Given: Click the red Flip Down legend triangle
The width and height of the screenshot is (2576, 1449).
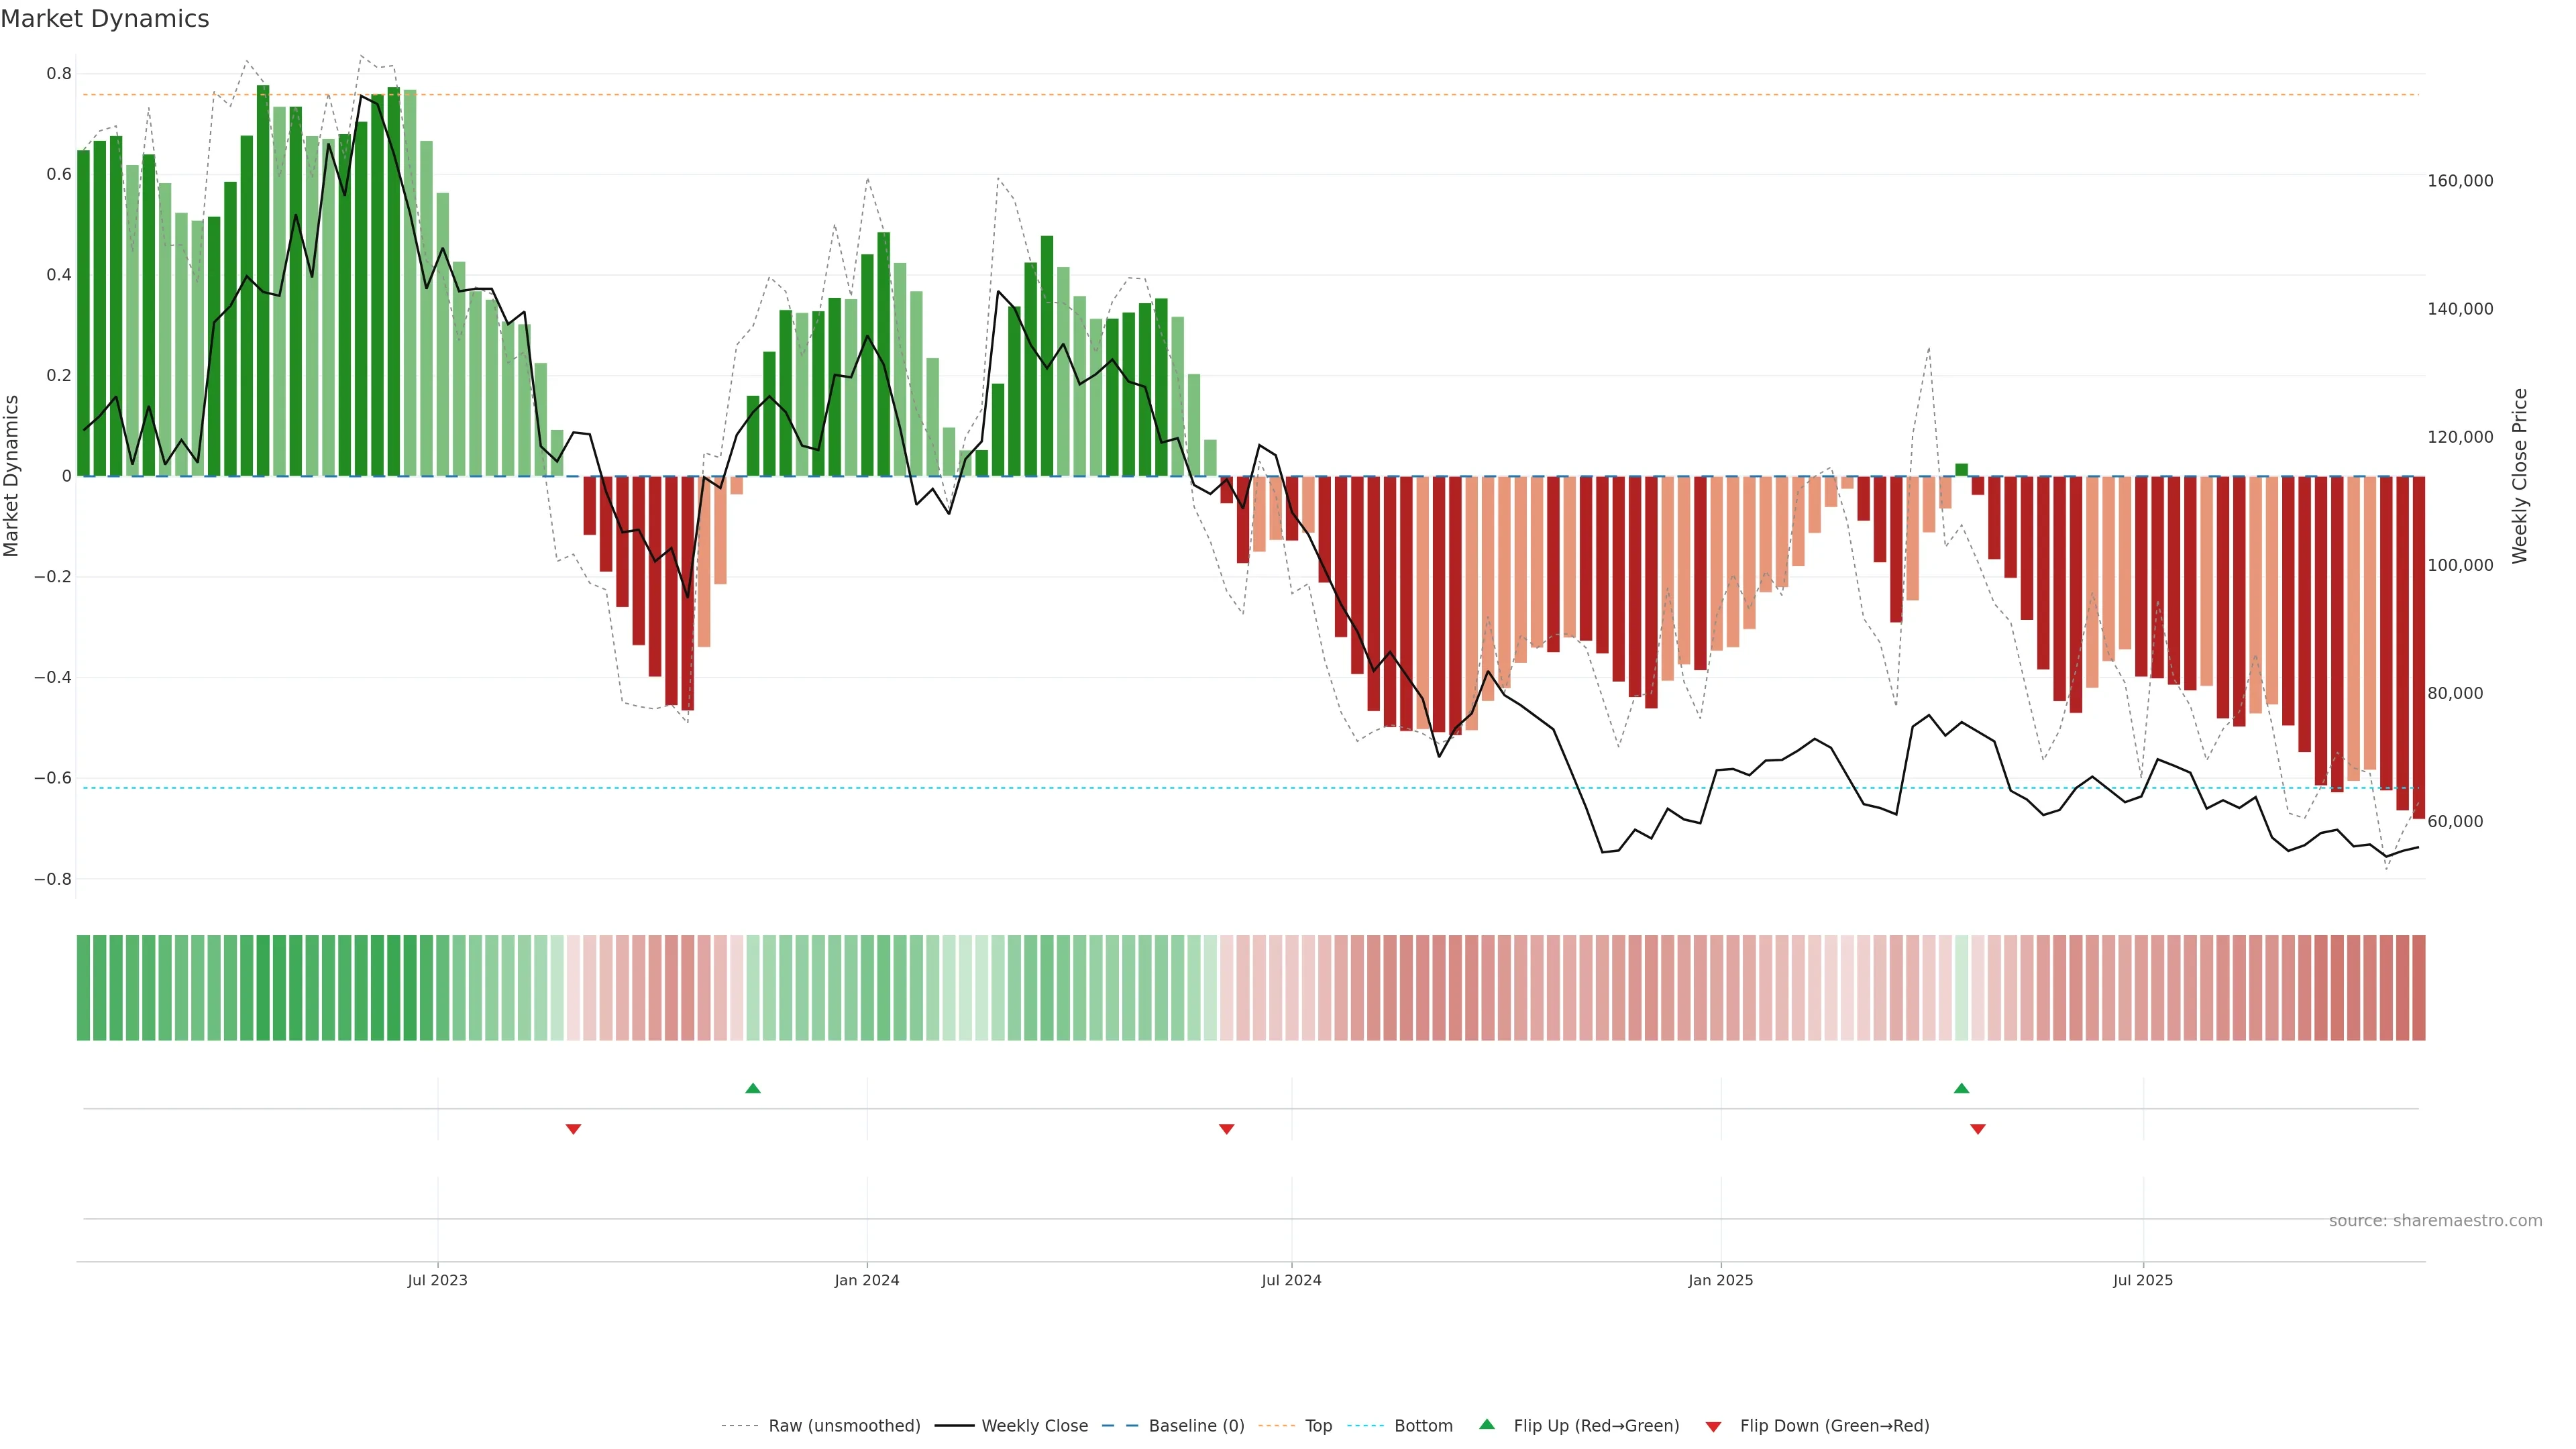Looking at the screenshot, I should (x=1713, y=1426).
